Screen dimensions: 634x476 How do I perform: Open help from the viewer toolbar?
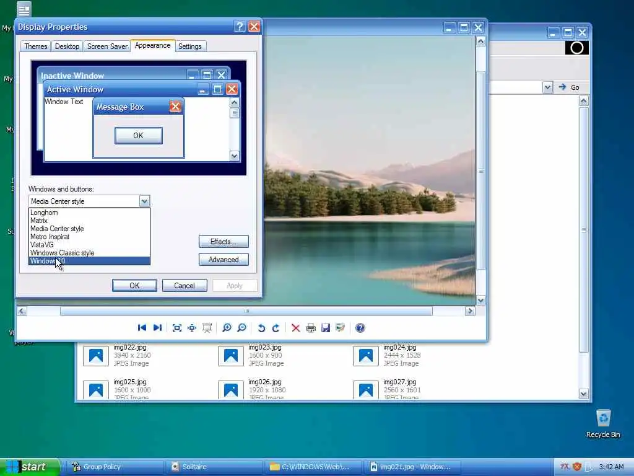point(360,328)
